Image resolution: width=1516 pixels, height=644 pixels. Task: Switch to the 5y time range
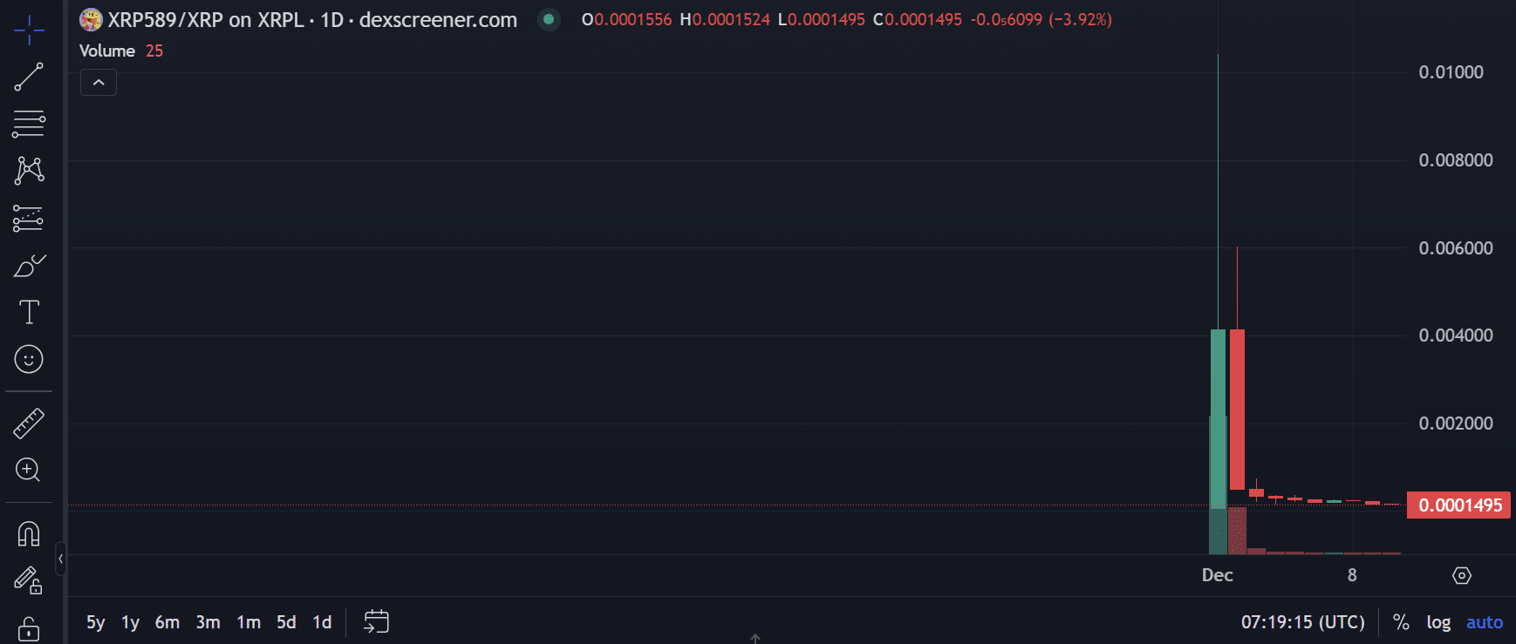[95, 622]
